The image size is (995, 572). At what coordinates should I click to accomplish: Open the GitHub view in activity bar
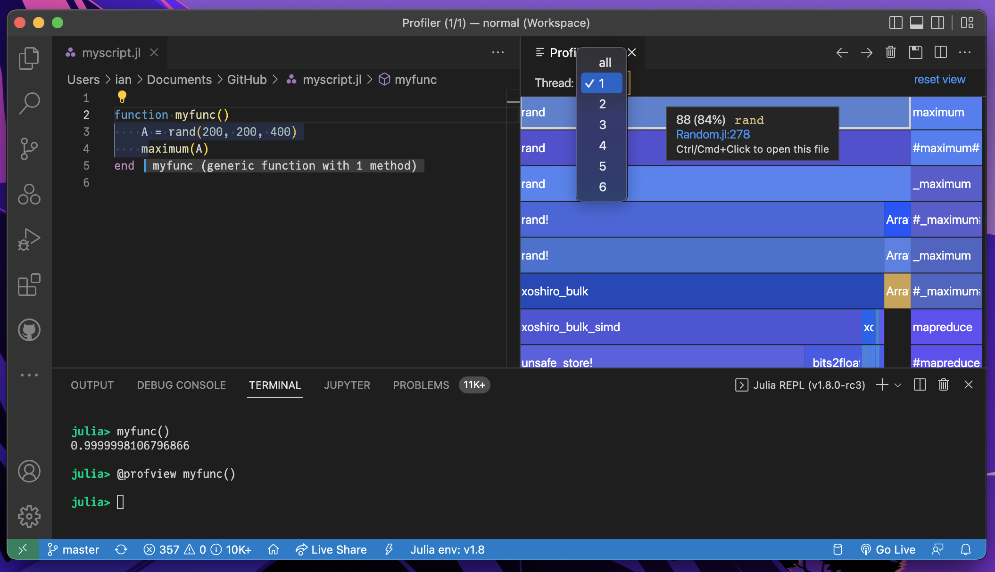coord(29,330)
